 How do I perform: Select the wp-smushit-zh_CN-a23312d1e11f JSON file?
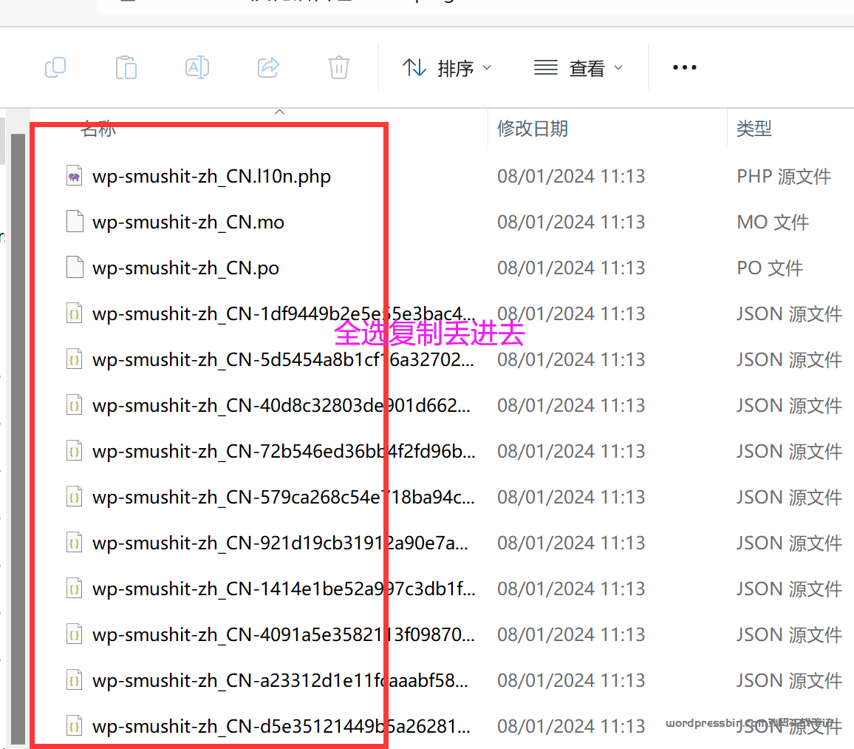(281, 681)
